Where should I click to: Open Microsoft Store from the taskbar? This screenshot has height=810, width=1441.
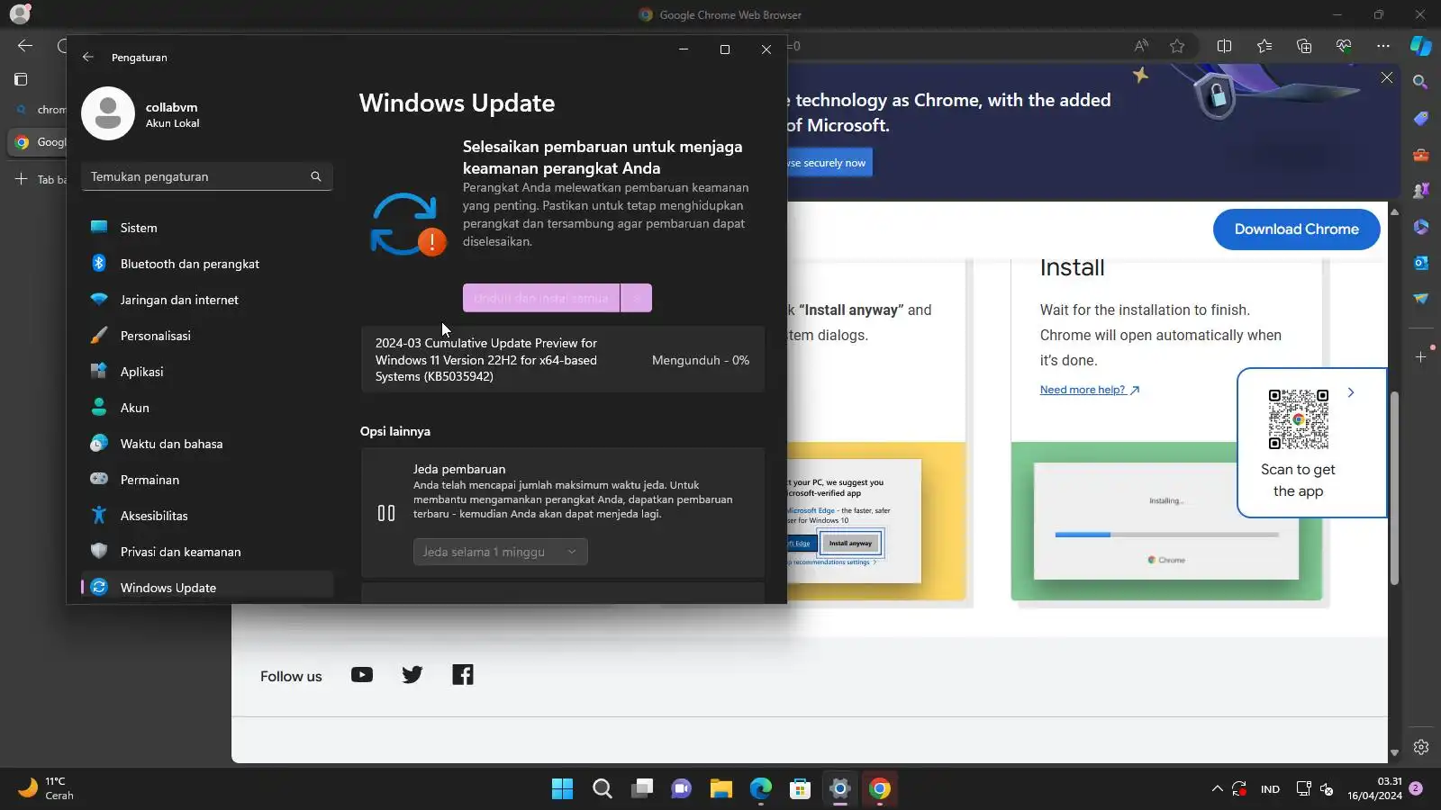pos(801,789)
